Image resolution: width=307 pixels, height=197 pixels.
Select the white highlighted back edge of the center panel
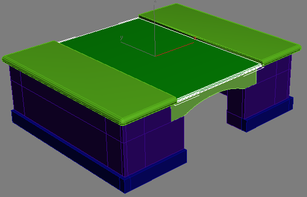[98, 30]
